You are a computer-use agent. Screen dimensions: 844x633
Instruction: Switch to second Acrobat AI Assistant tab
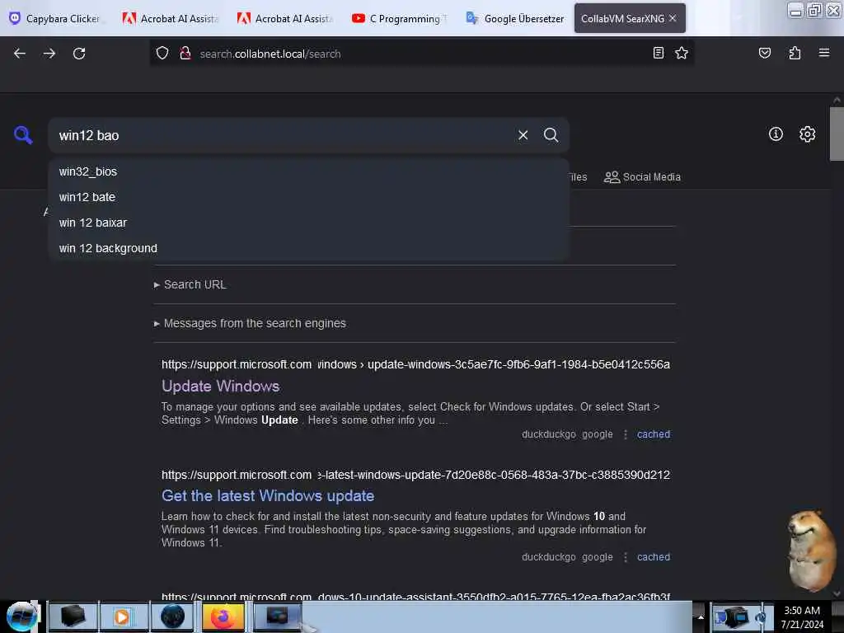285,18
